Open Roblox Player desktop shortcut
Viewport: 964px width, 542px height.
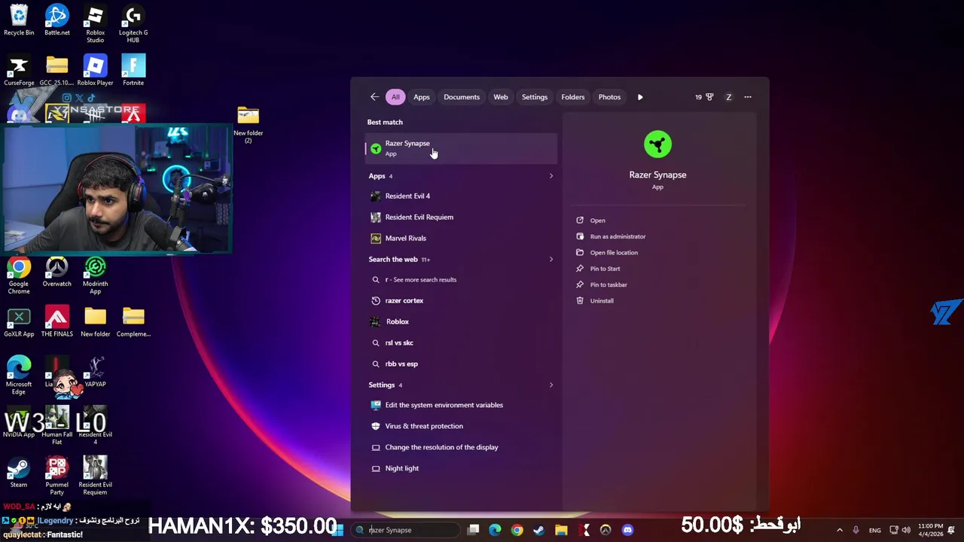[95, 71]
